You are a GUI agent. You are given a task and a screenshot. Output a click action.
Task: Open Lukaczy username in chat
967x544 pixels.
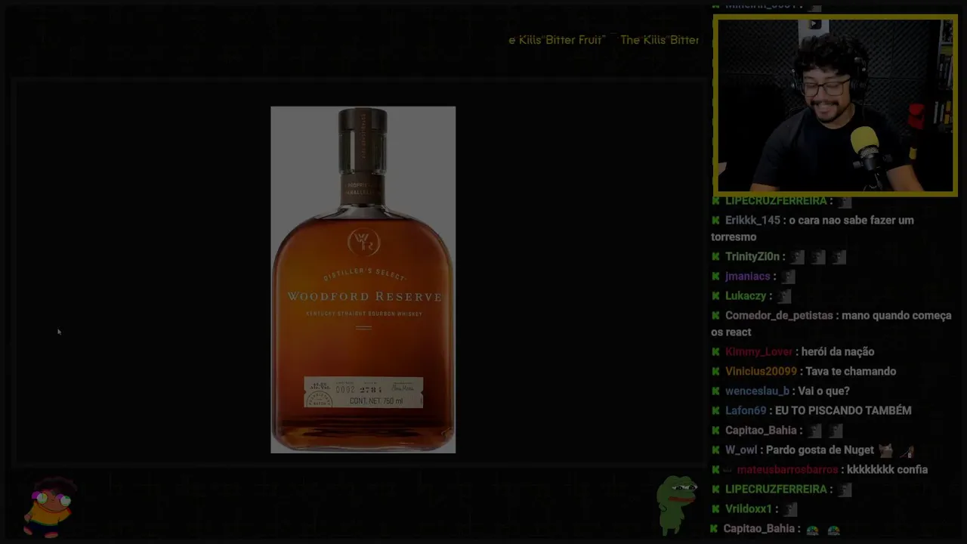click(x=746, y=296)
